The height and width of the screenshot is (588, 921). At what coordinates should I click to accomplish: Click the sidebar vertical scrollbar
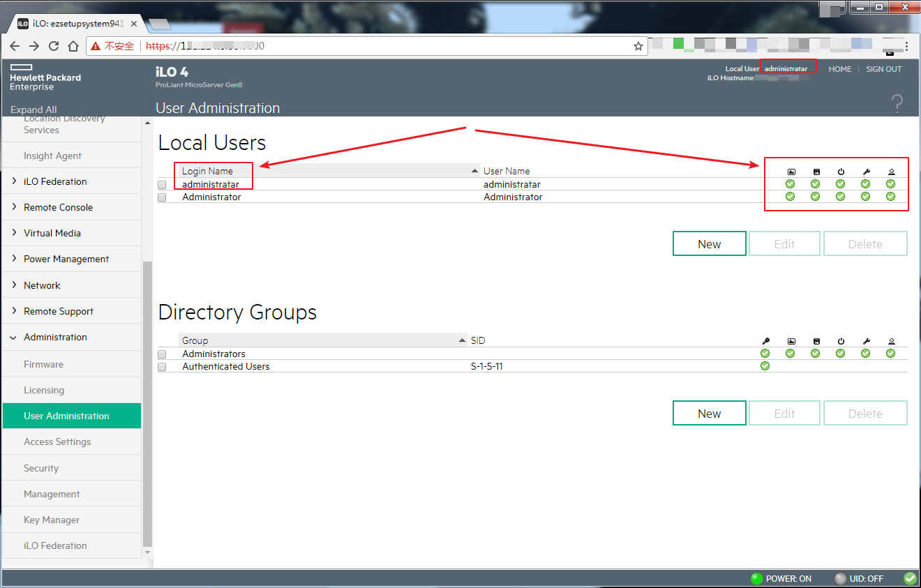(x=147, y=405)
